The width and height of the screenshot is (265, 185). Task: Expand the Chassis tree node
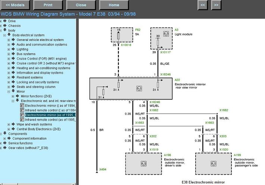pyautogui.click(x=1, y=26)
